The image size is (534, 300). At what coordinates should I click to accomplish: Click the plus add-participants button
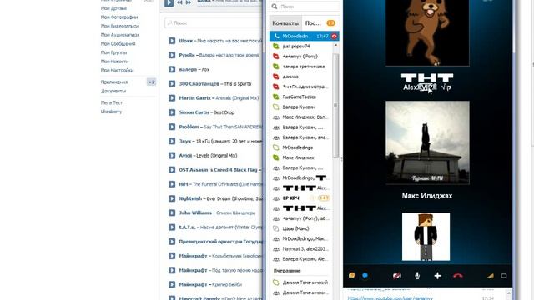click(437, 276)
